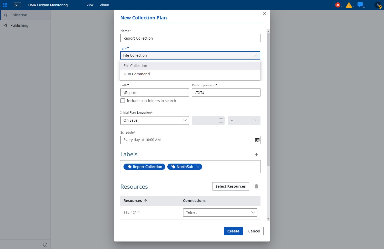The width and height of the screenshot is (384, 249).
Task: Collapse the left sidebar panel
Action: 45,245
